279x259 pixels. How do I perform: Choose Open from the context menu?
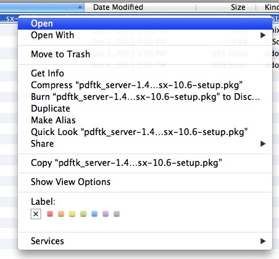coord(145,23)
